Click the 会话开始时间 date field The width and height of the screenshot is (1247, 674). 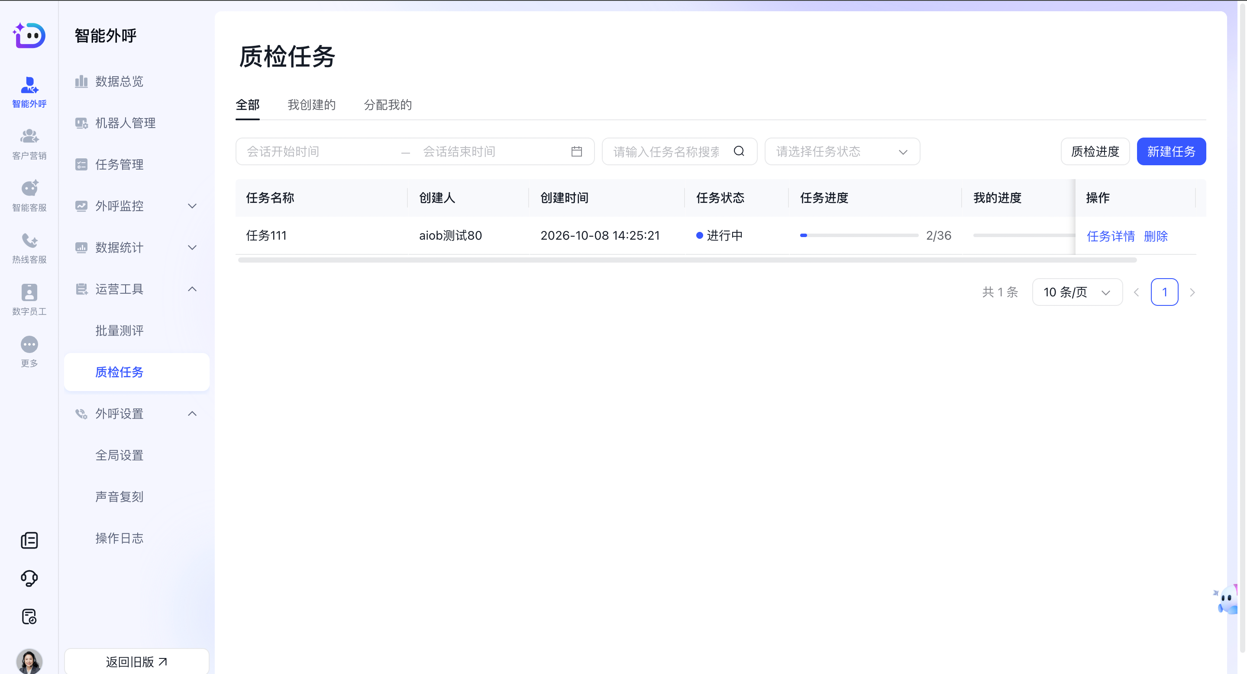click(x=320, y=151)
